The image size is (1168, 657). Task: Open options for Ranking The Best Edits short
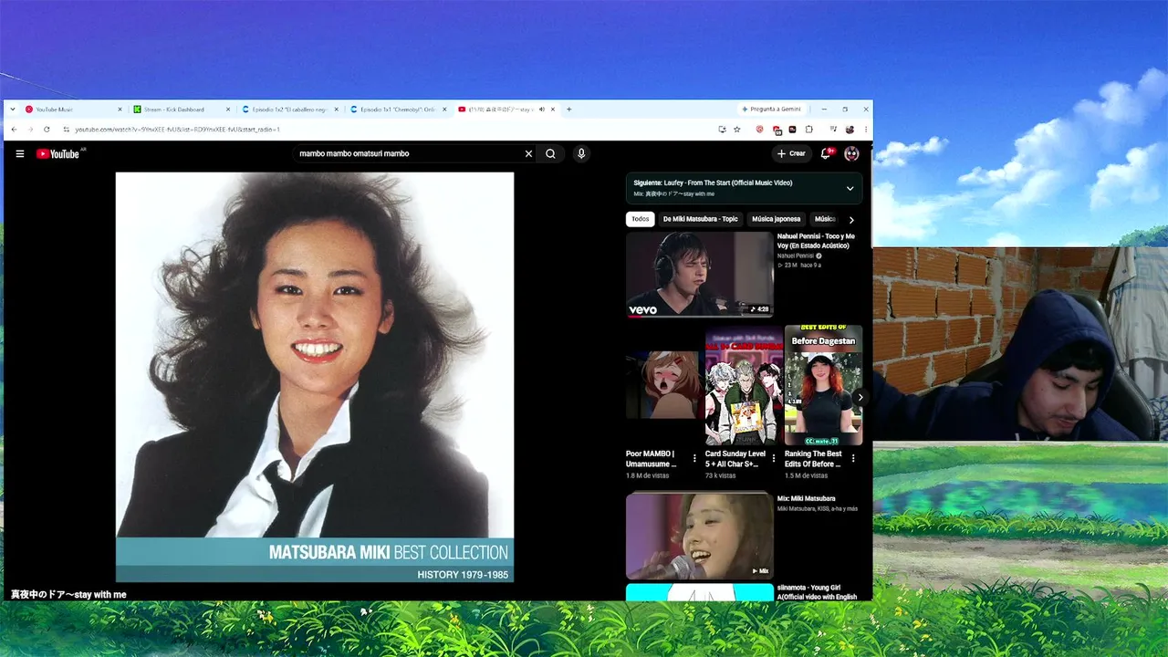coord(853,458)
